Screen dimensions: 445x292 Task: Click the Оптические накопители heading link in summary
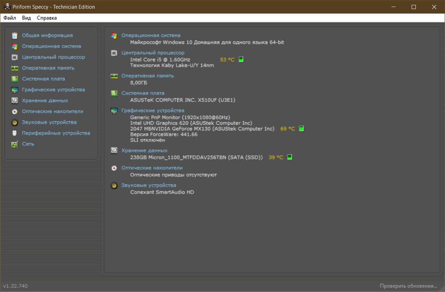click(x=152, y=168)
